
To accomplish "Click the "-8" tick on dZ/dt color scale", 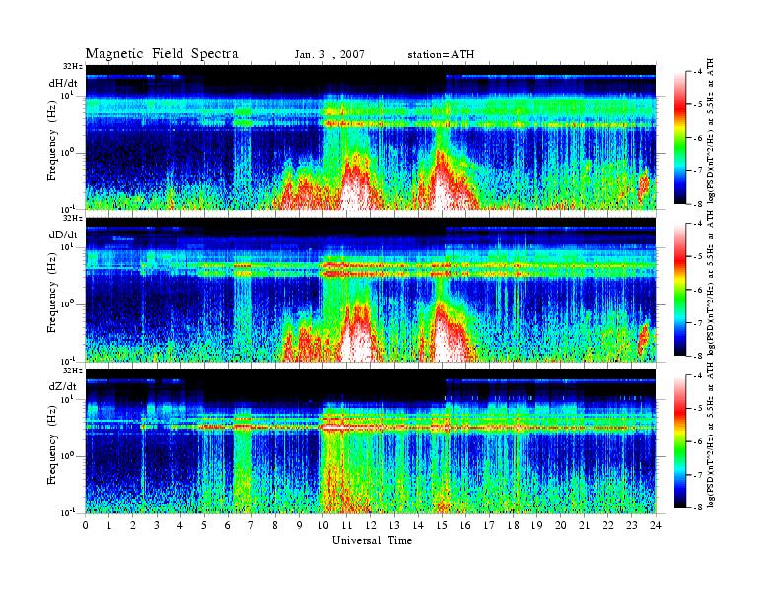I will pyautogui.click(x=699, y=507).
